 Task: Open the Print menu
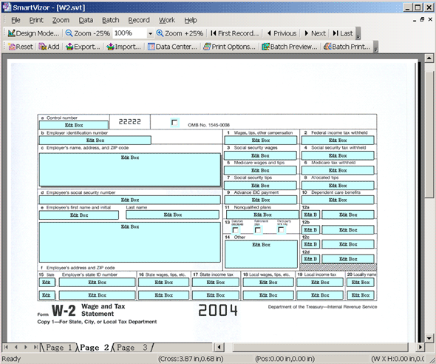click(x=36, y=20)
